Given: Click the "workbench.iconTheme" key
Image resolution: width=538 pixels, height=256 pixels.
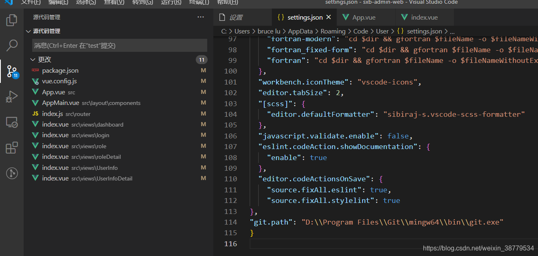Looking at the screenshot, I should click(303, 82).
